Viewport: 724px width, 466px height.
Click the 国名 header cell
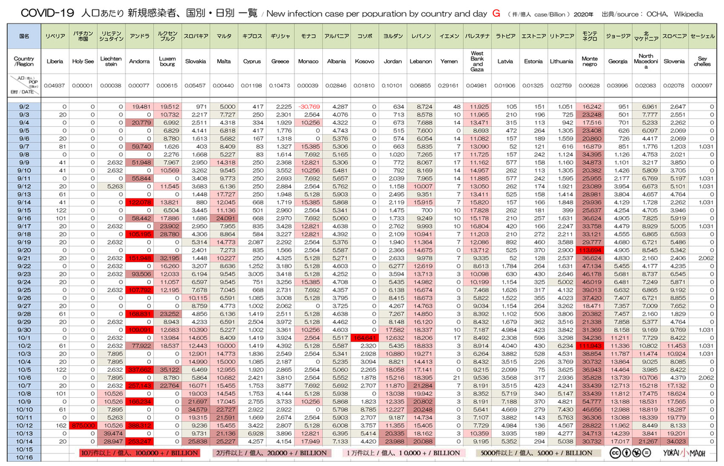point(25,36)
